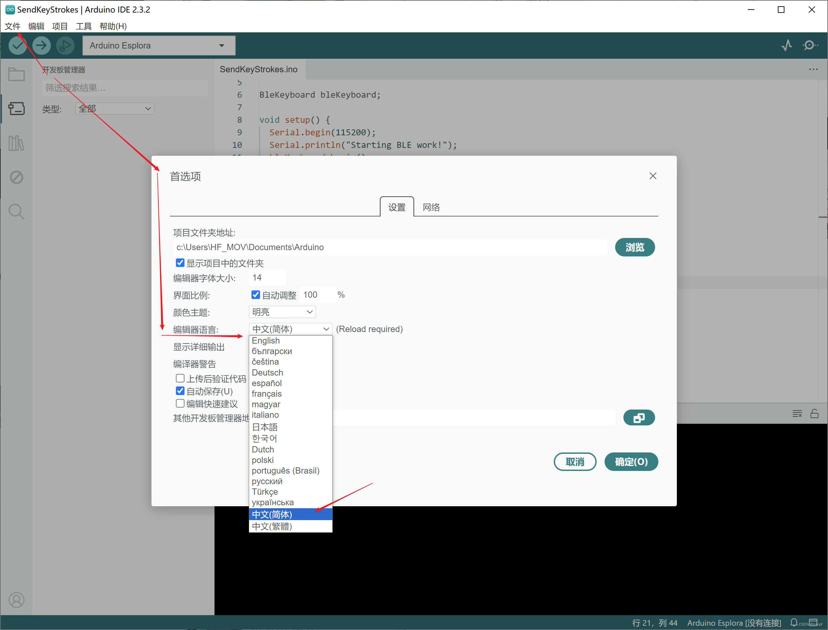Select 中文(简体) highlighted language option
This screenshot has height=630, width=828.
[x=291, y=514]
